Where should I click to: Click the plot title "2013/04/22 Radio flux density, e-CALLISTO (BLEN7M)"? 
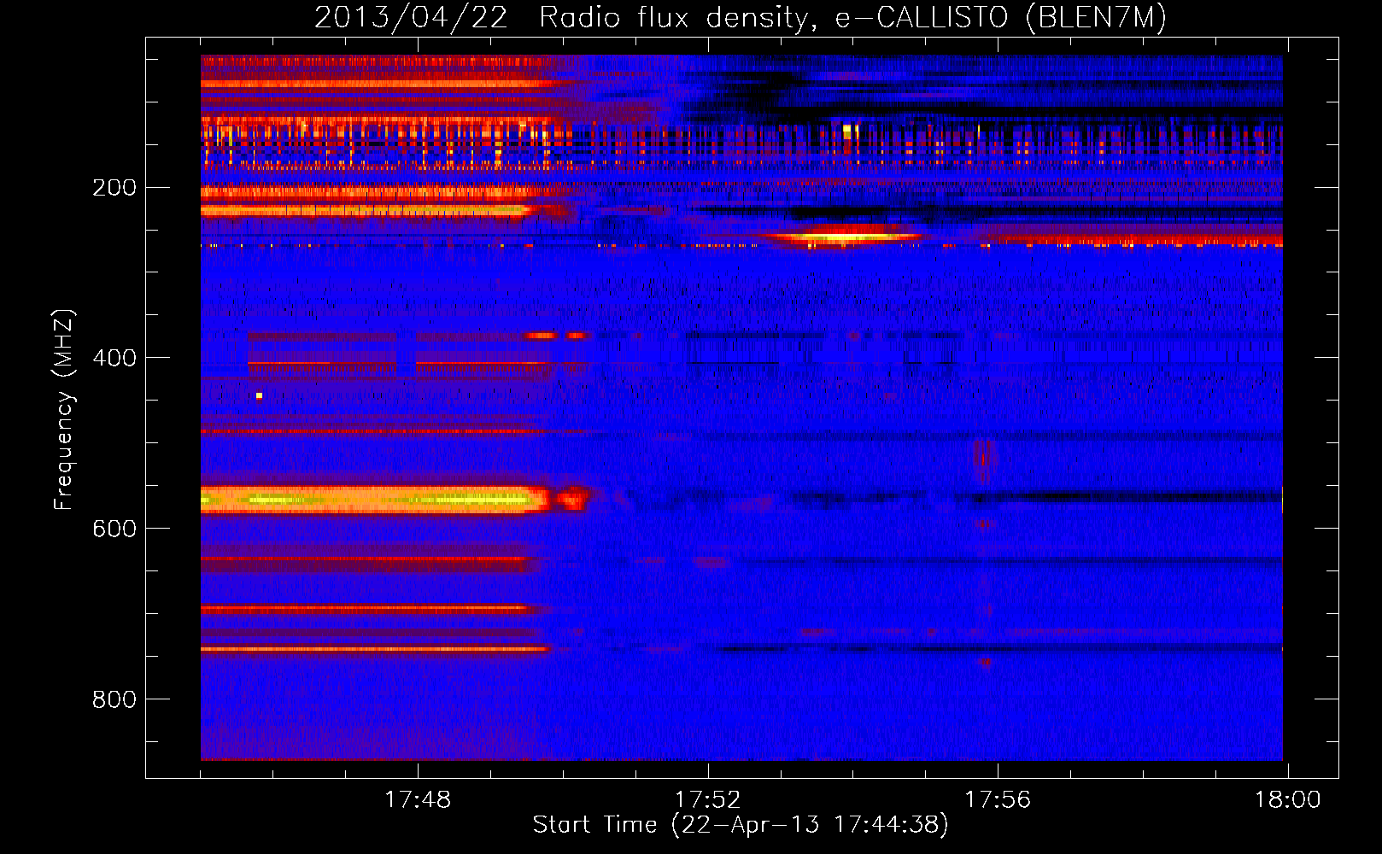coord(741,17)
